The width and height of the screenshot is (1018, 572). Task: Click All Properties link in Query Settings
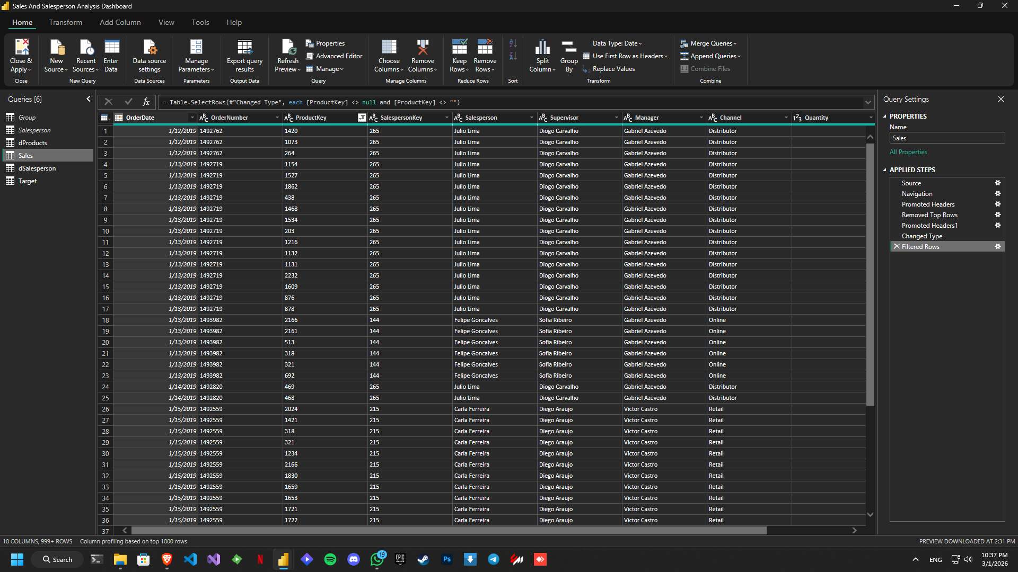click(x=908, y=152)
